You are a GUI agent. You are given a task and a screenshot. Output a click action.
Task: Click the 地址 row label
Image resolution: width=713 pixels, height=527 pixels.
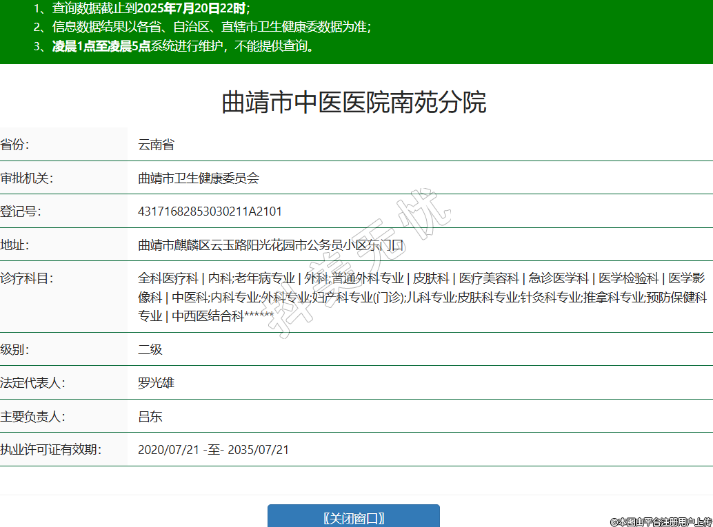point(15,245)
